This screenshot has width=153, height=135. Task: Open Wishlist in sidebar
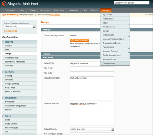[20, 110]
